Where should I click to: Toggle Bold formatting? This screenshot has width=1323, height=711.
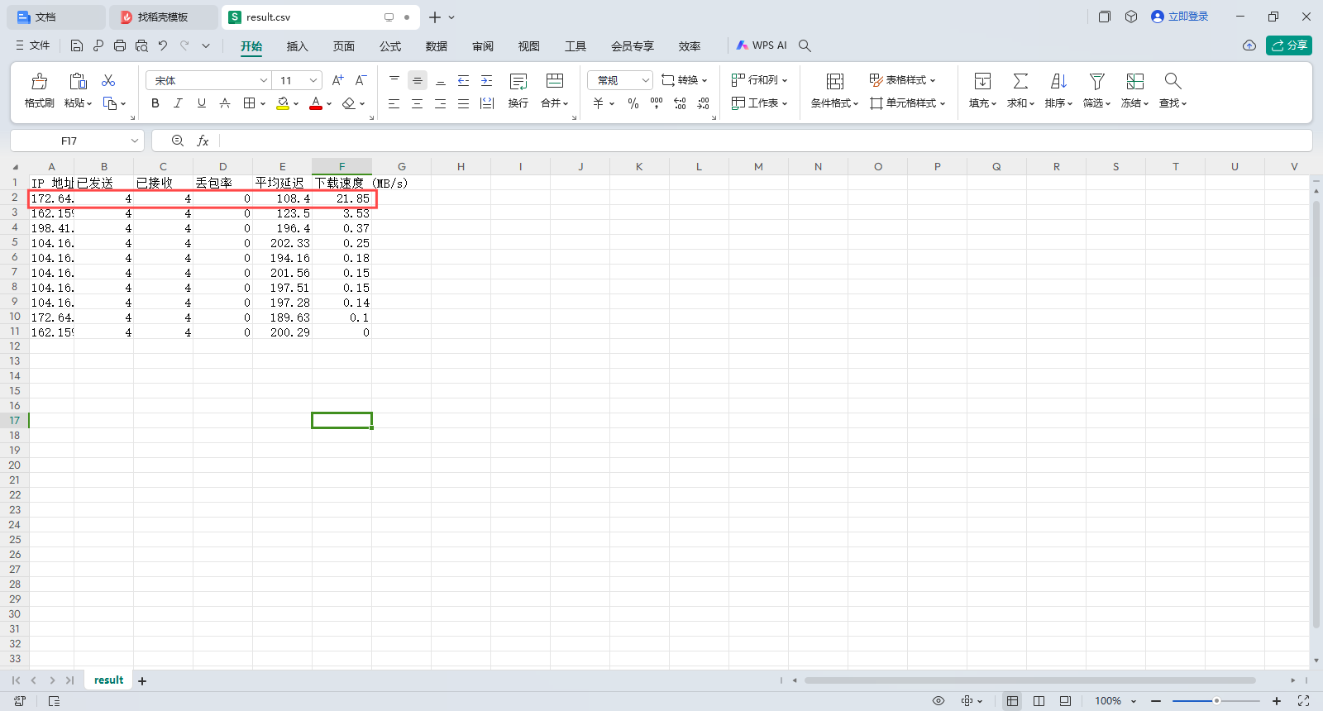[x=155, y=103]
